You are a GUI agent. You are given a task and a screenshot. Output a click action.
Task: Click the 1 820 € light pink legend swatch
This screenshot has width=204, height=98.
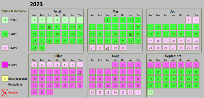pyautogui.click(x=5, y=48)
